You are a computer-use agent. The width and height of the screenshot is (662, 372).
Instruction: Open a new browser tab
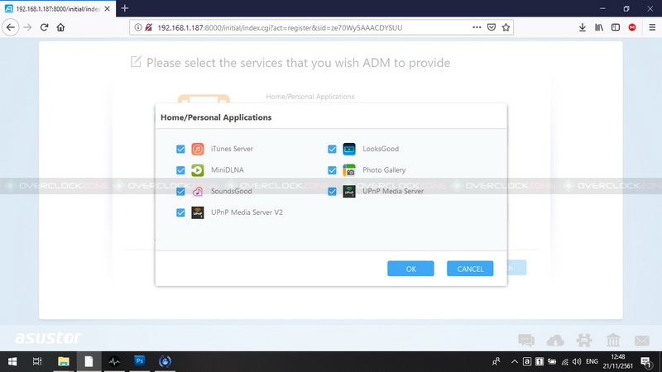[125, 8]
